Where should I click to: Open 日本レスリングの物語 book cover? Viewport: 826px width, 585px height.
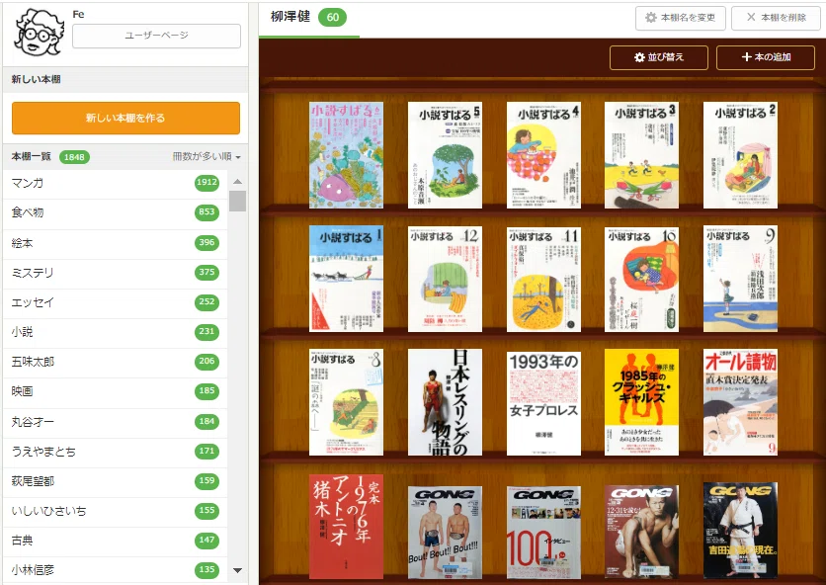click(445, 402)
